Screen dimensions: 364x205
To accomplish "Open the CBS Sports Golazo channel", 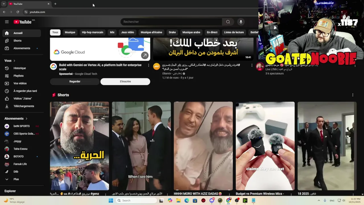I will 22,134.
